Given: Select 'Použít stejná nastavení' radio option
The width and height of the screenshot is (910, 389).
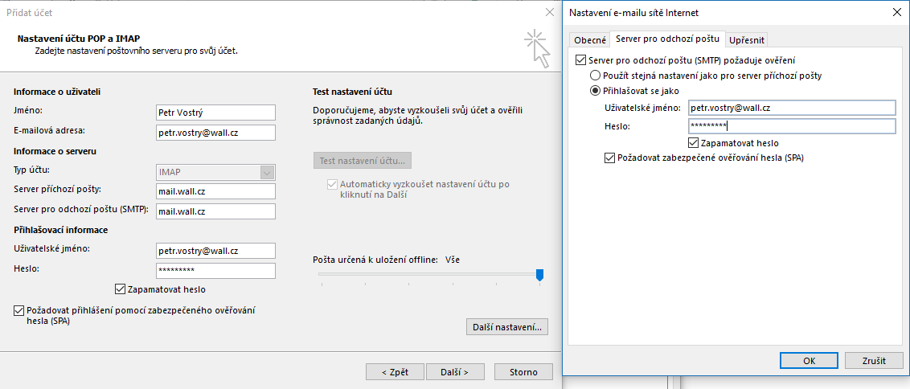Looking at the screenshot, I should coord(595,76).
